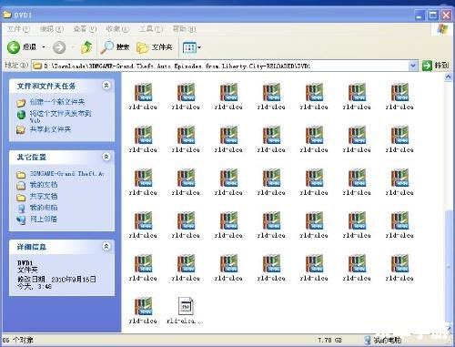Image resolution: width=455 pixels, height=347 pixels.
Task: Open 我的文档 from other places
Action: (x=44, y=185)
